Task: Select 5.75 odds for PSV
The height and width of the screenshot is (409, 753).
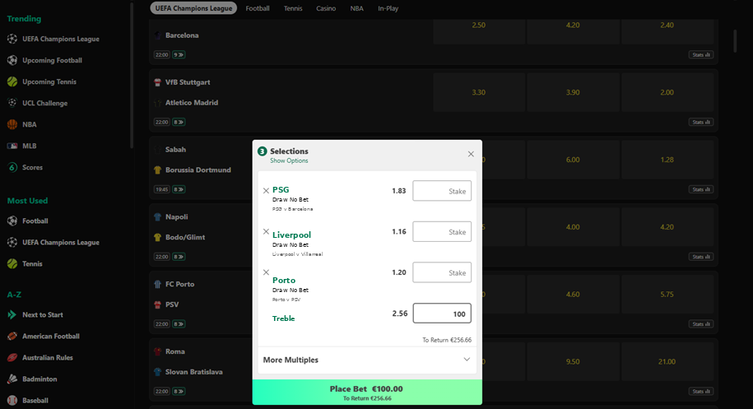Action: coord(667,295)
